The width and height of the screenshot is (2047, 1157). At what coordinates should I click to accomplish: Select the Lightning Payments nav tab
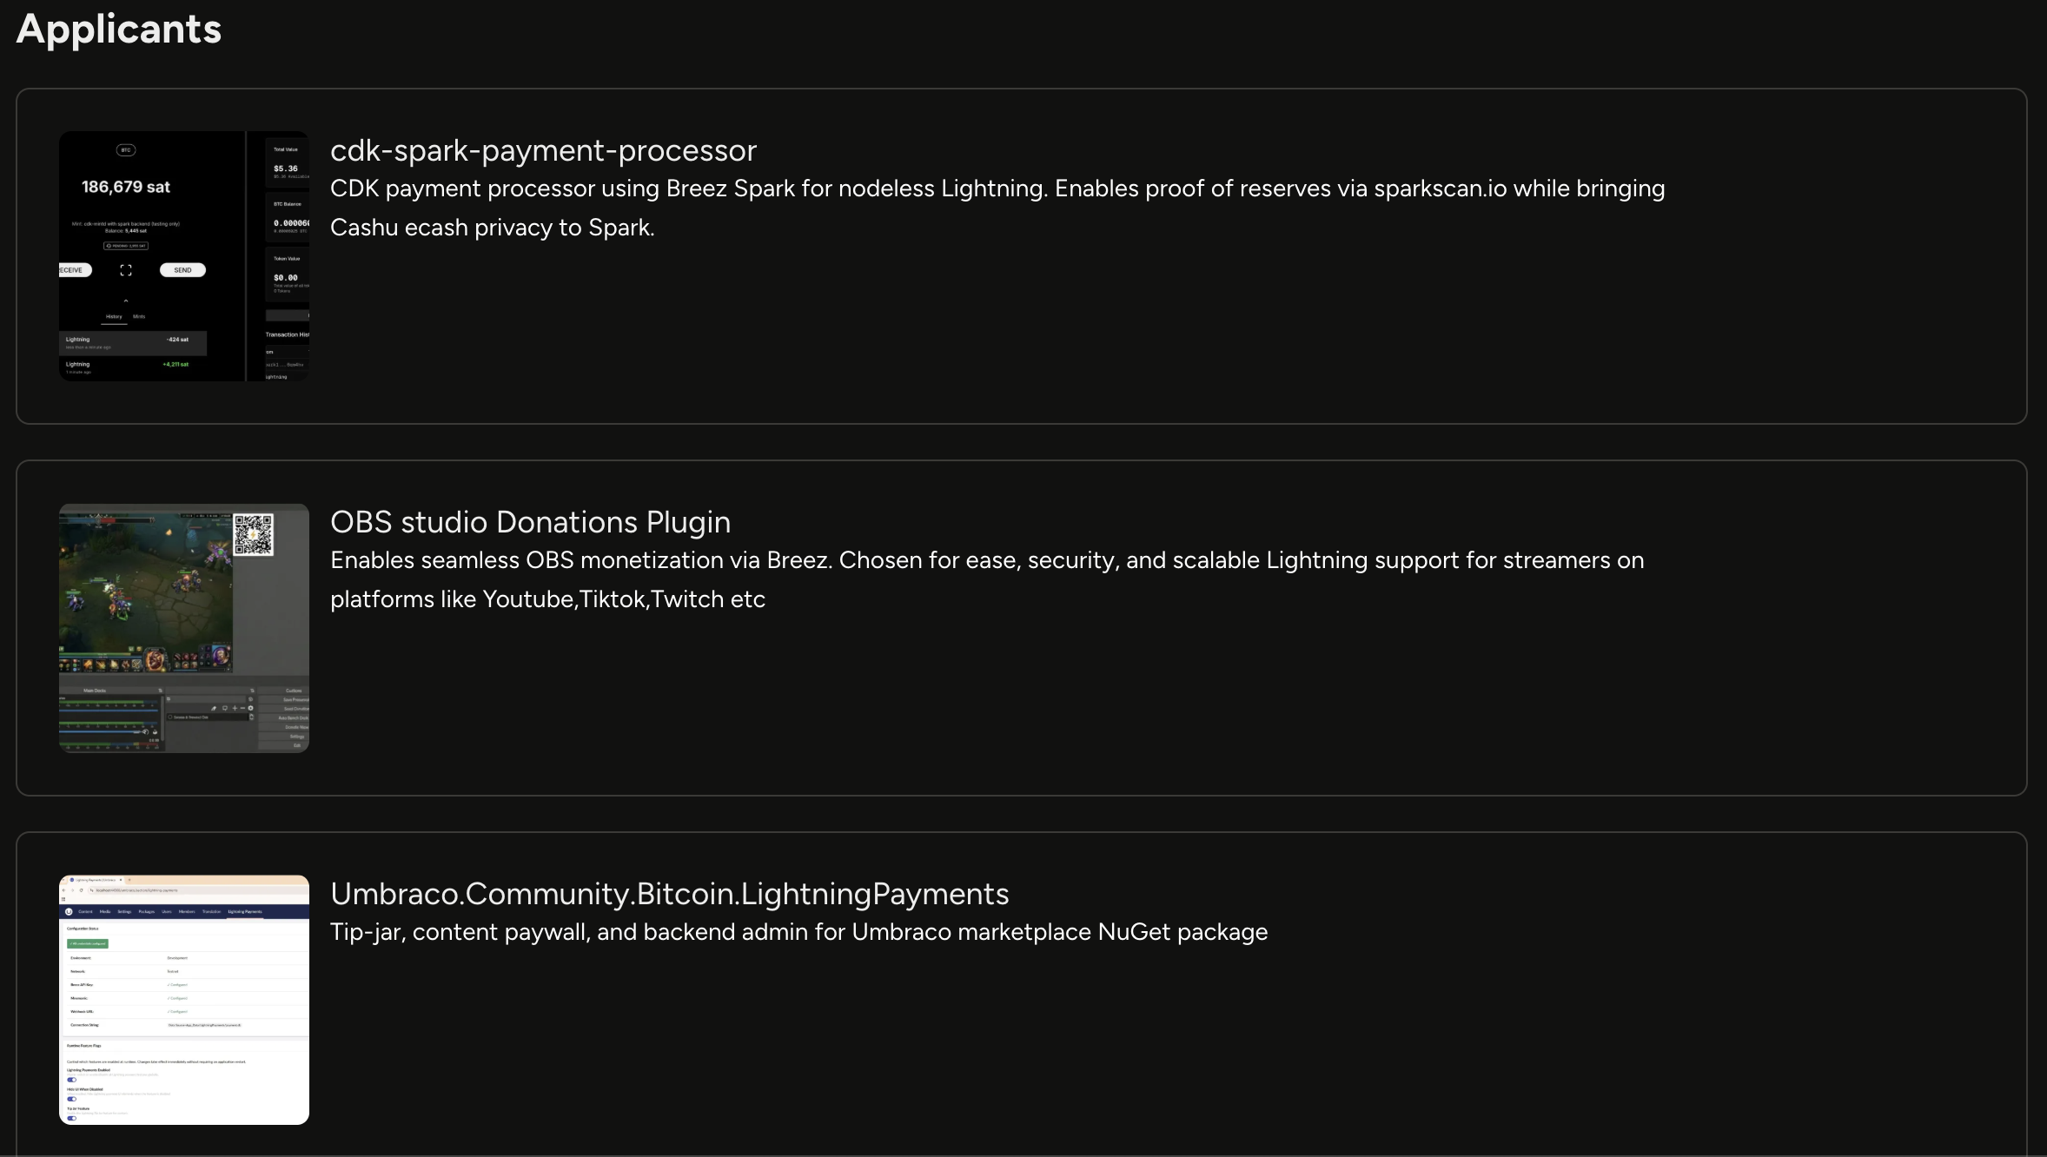click(244, 911)
